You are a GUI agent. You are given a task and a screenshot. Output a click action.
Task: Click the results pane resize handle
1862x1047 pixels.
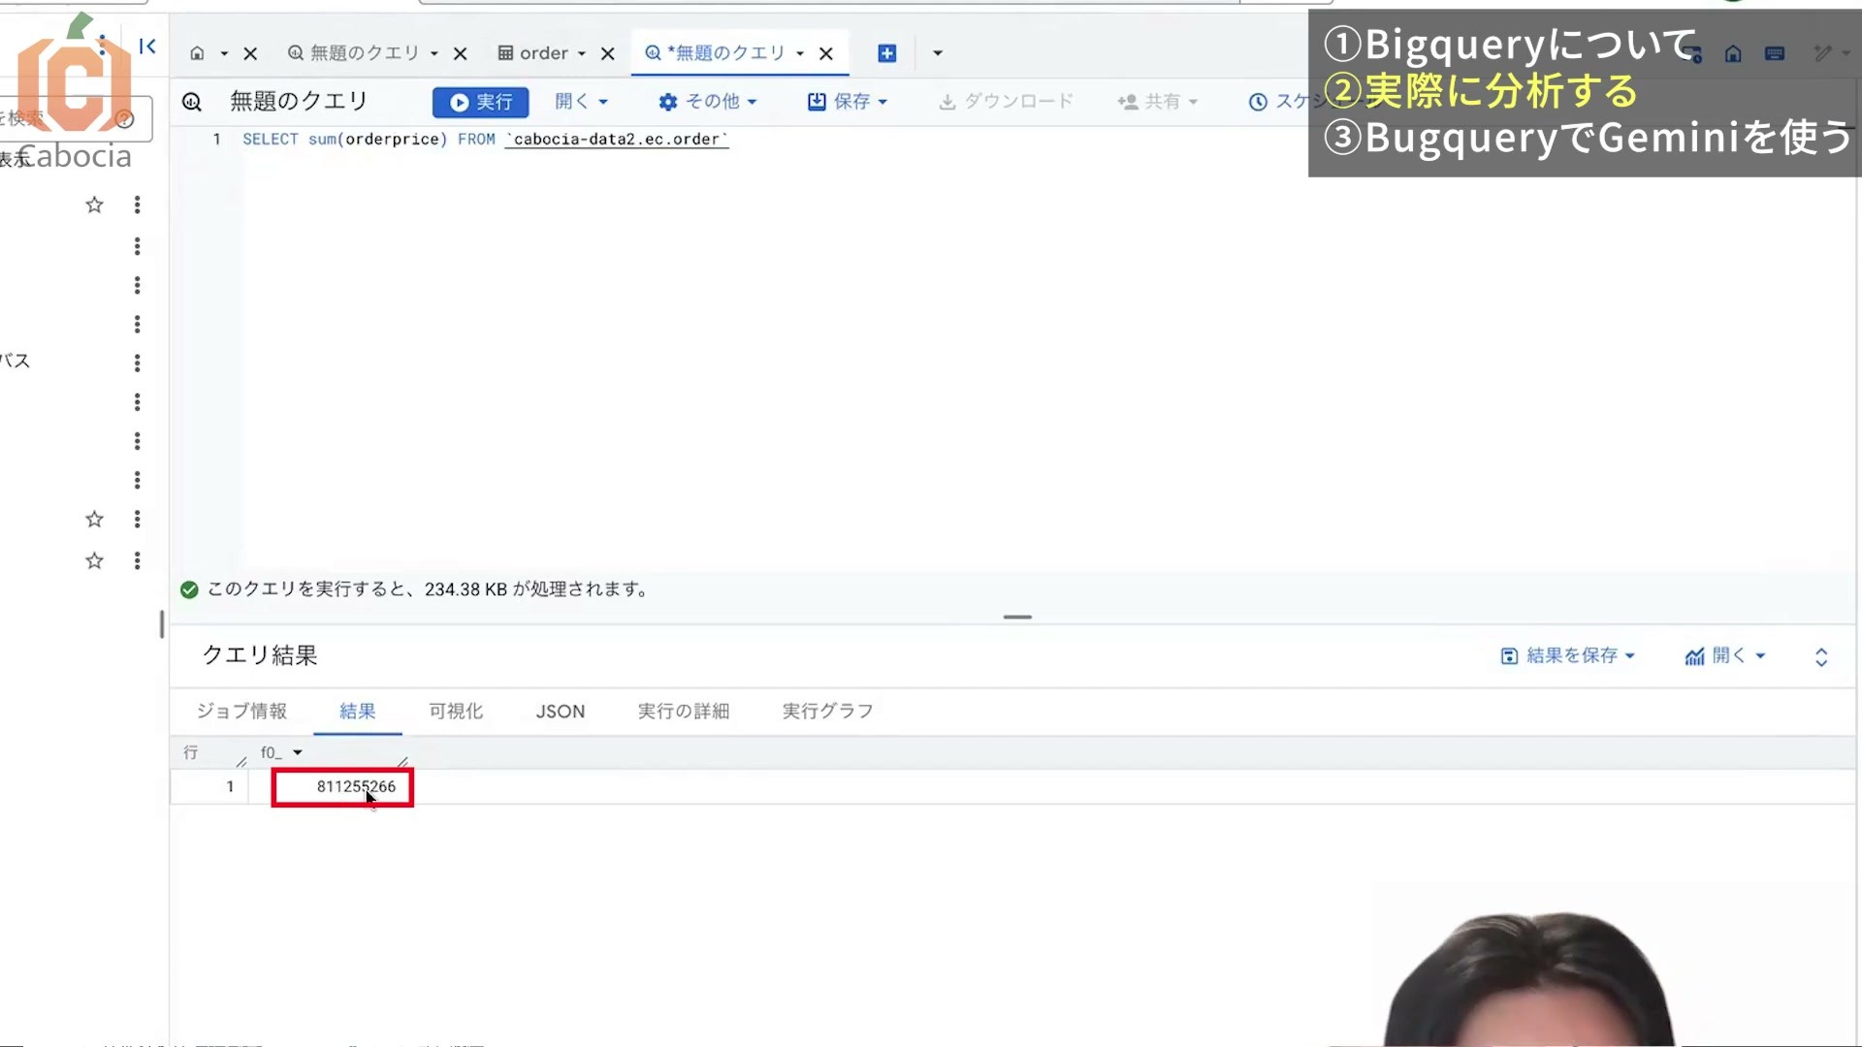1017,617
